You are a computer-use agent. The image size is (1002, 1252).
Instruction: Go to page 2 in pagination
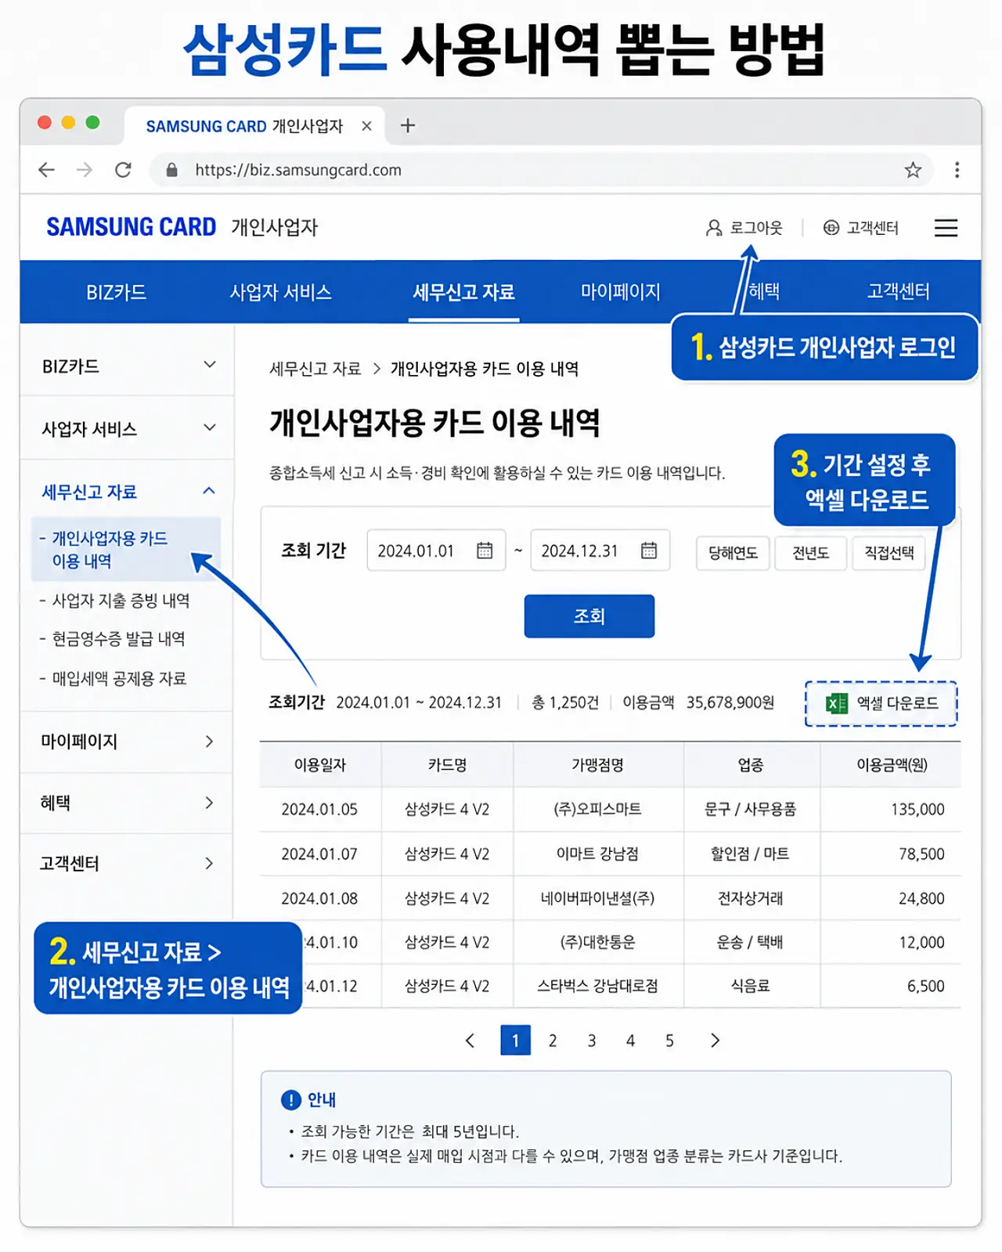(553, 1041)
